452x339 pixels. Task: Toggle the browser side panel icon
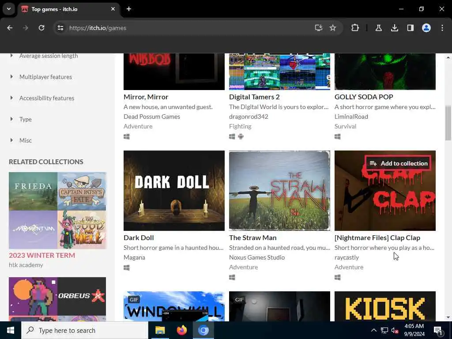(x=411, y=28)
